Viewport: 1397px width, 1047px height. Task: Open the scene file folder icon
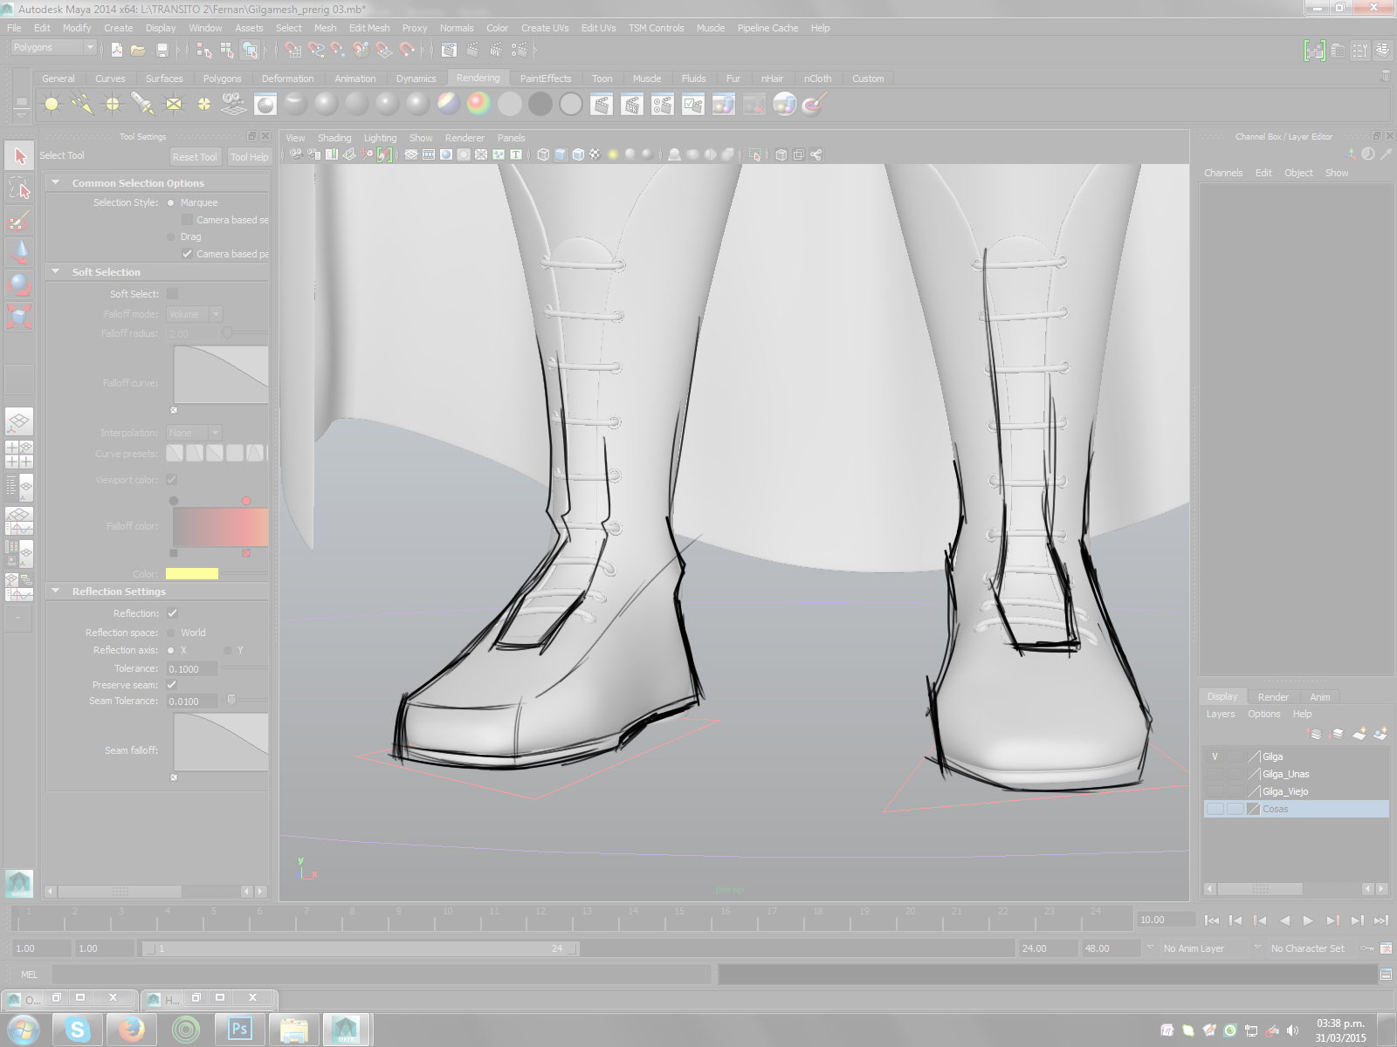[x=138, y=51]
